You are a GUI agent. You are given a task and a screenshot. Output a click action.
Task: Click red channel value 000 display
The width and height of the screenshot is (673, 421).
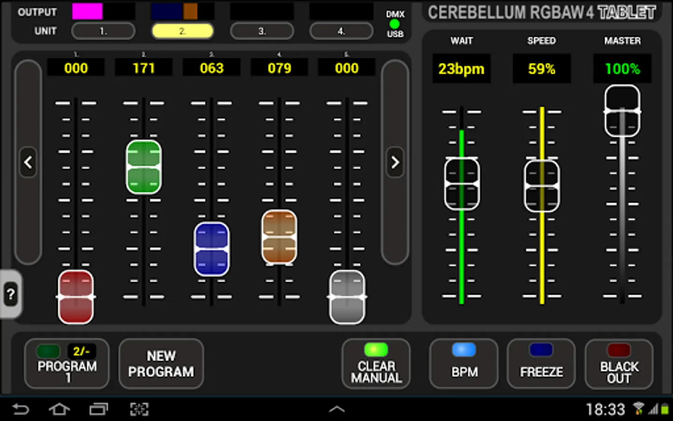point(76,68)
